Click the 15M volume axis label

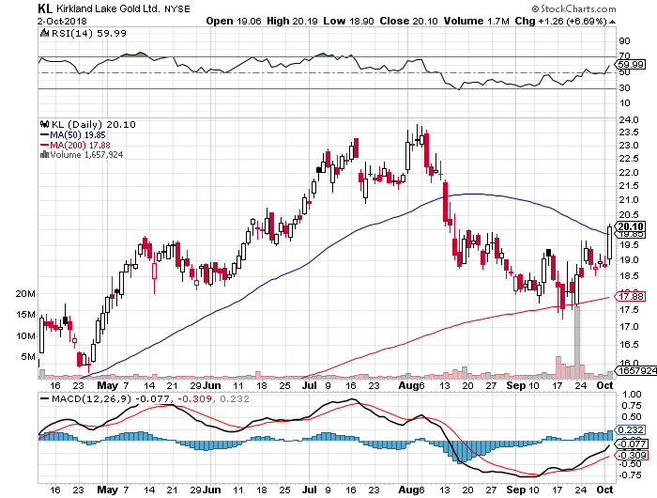[25, 314]
